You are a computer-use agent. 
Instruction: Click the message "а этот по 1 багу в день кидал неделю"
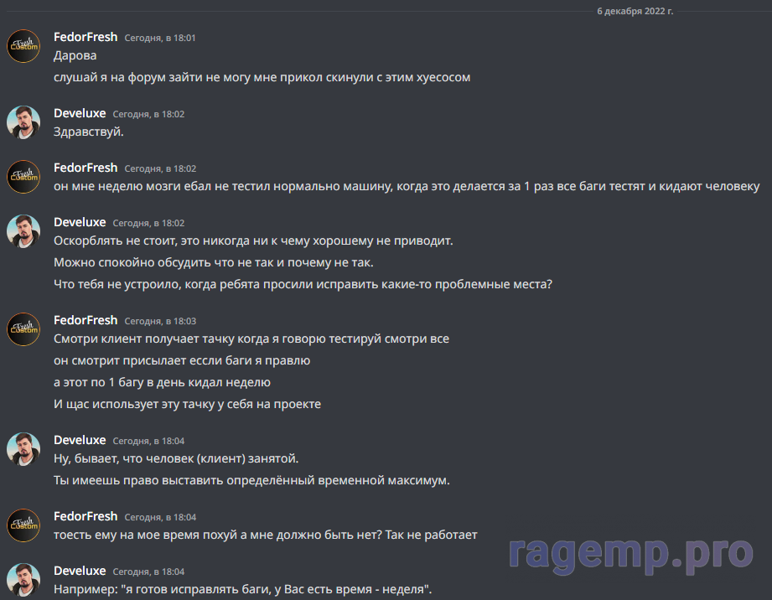(162, 382)
